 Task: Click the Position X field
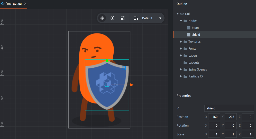click(214, 117)
